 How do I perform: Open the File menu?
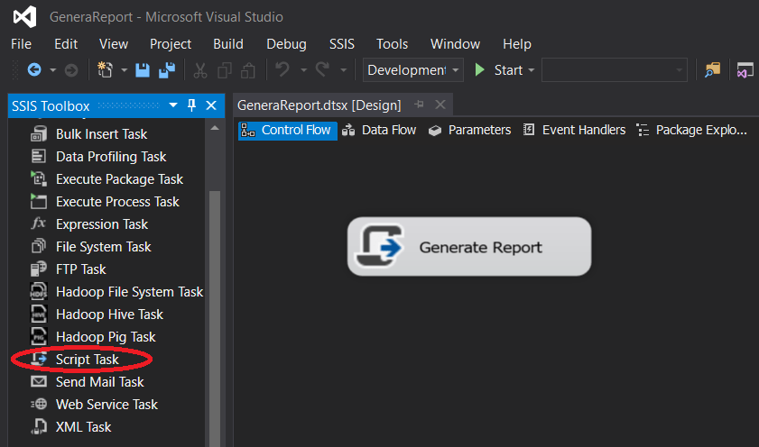coord(22,44)
